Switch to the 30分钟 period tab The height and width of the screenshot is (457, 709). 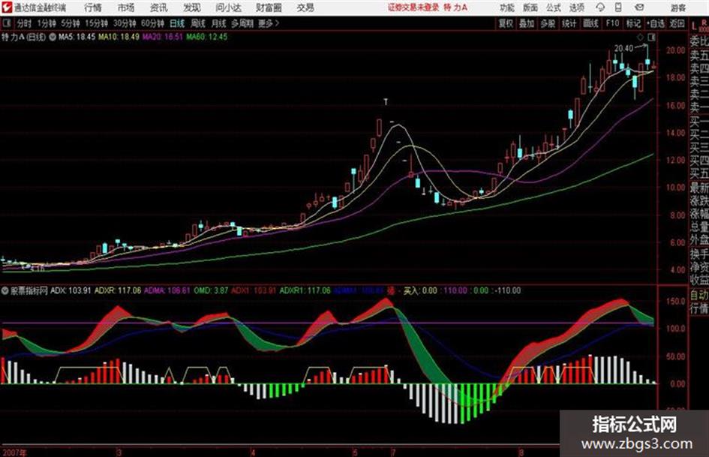point(125,23)
